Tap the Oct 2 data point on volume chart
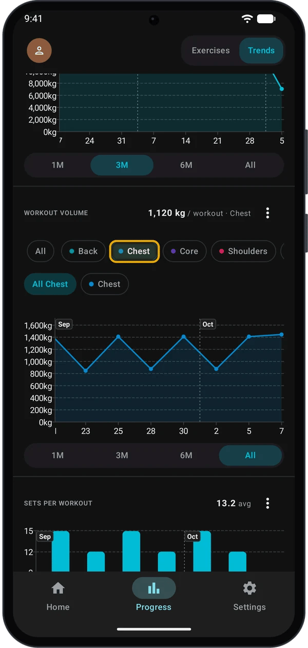The width and height of the screenshot is (308, 648). pyautogui.click(x=216, y=369)
